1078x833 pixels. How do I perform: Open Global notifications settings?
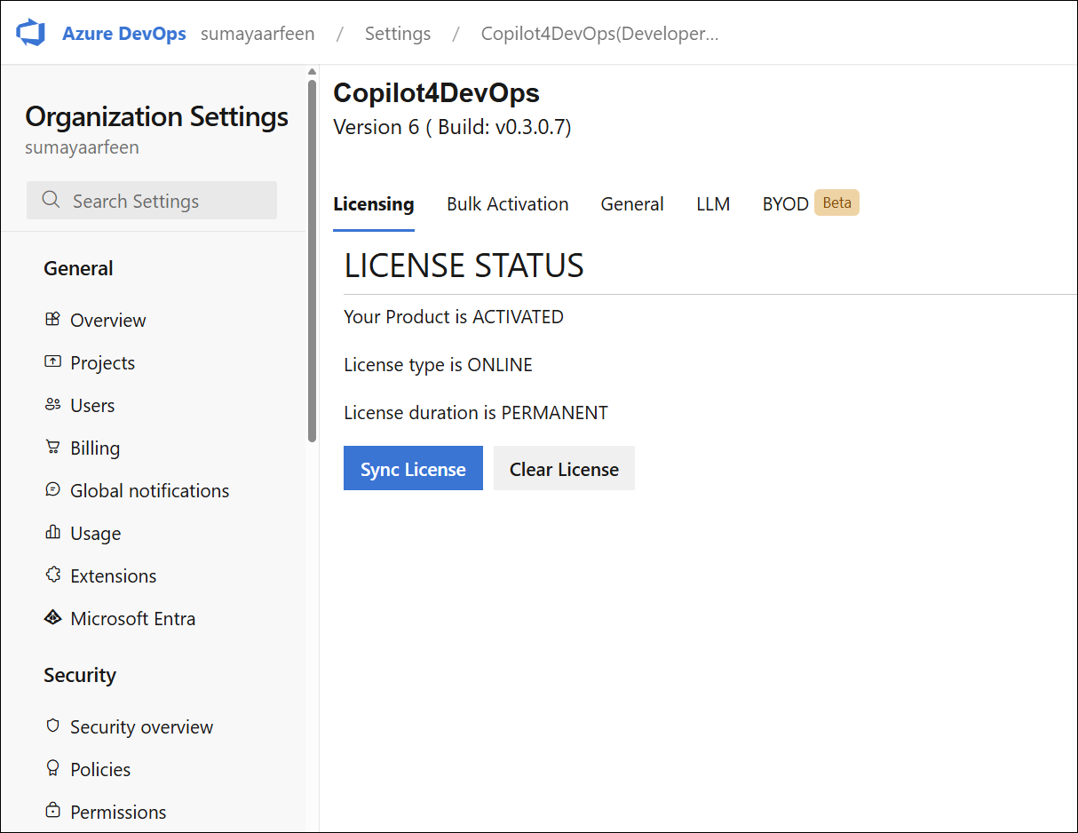tap(150, 490)
